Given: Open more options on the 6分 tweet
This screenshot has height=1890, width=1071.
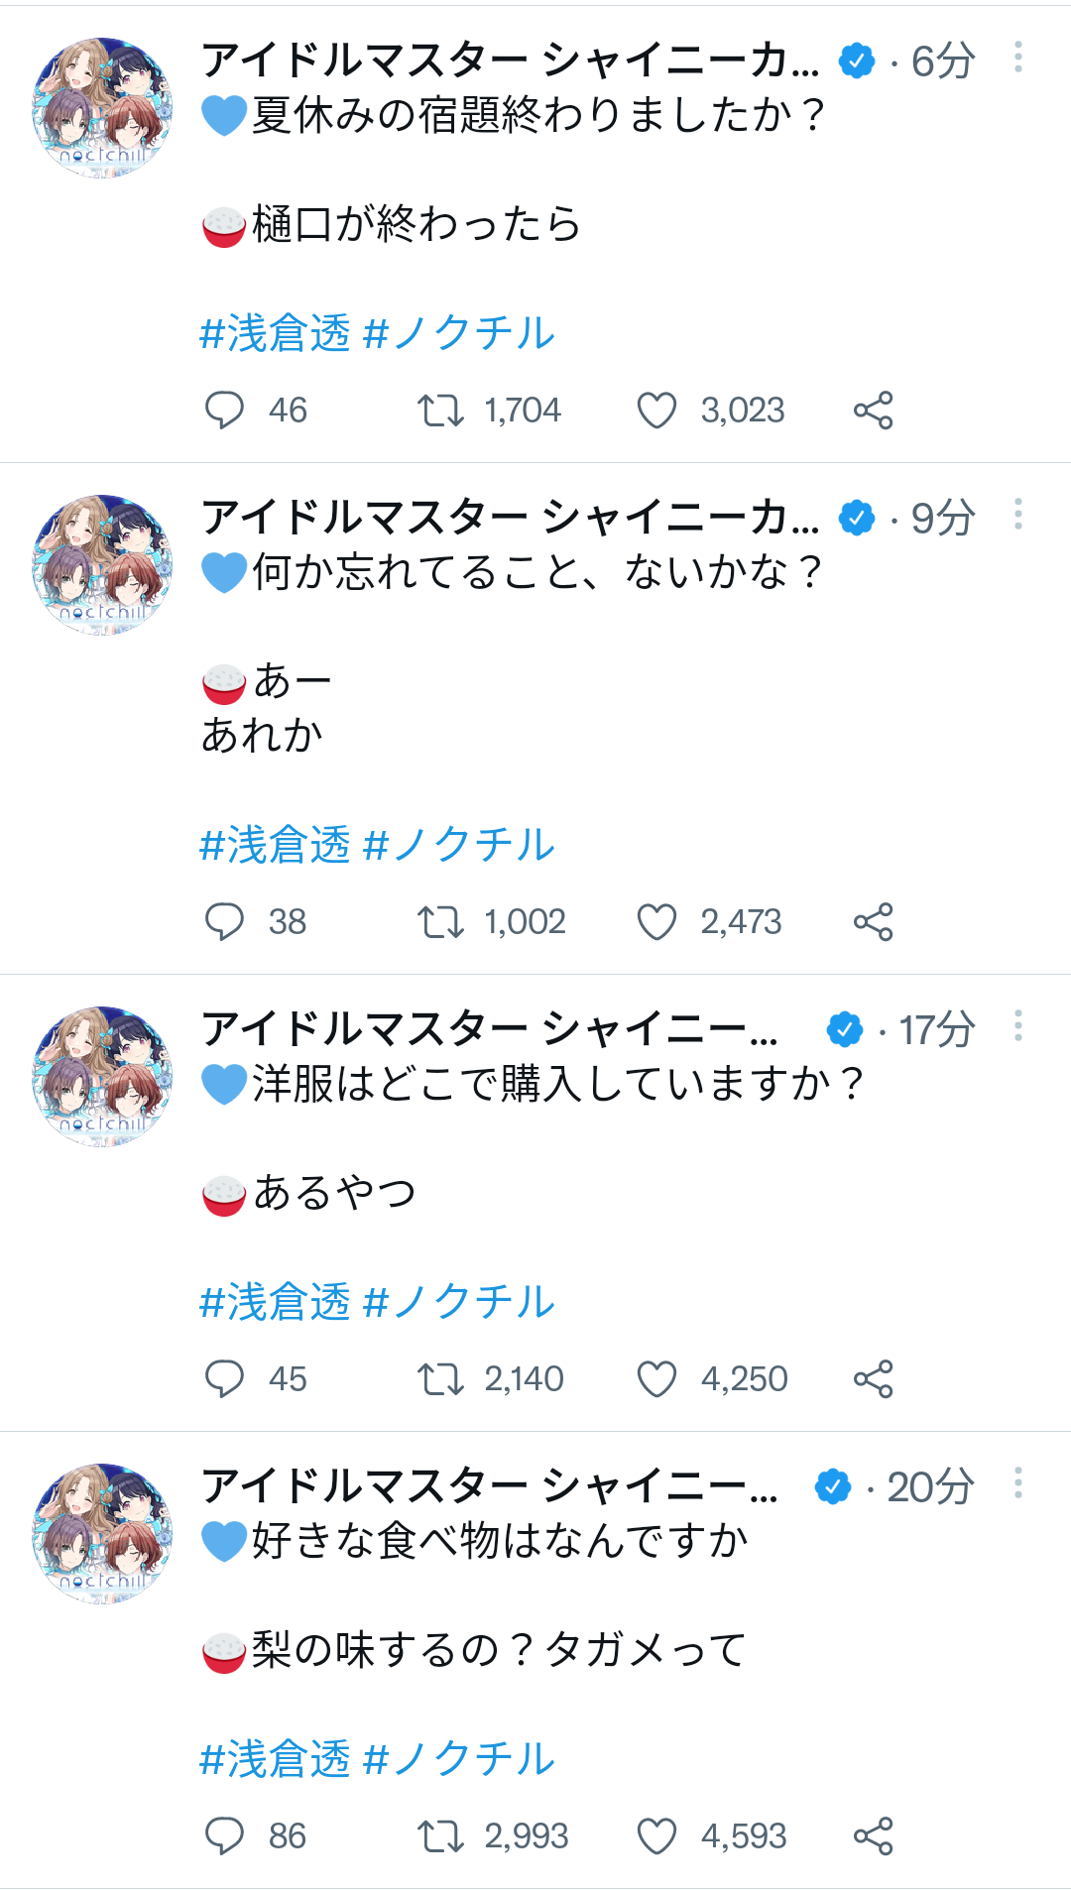Looking at the screenshot, I should click(x=1017, y=58).
